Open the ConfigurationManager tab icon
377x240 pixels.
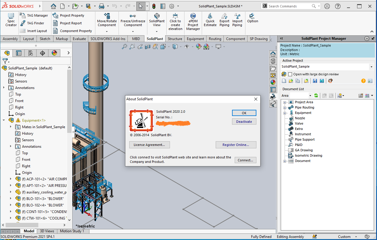pyautogui.click(x=31, y=53)
